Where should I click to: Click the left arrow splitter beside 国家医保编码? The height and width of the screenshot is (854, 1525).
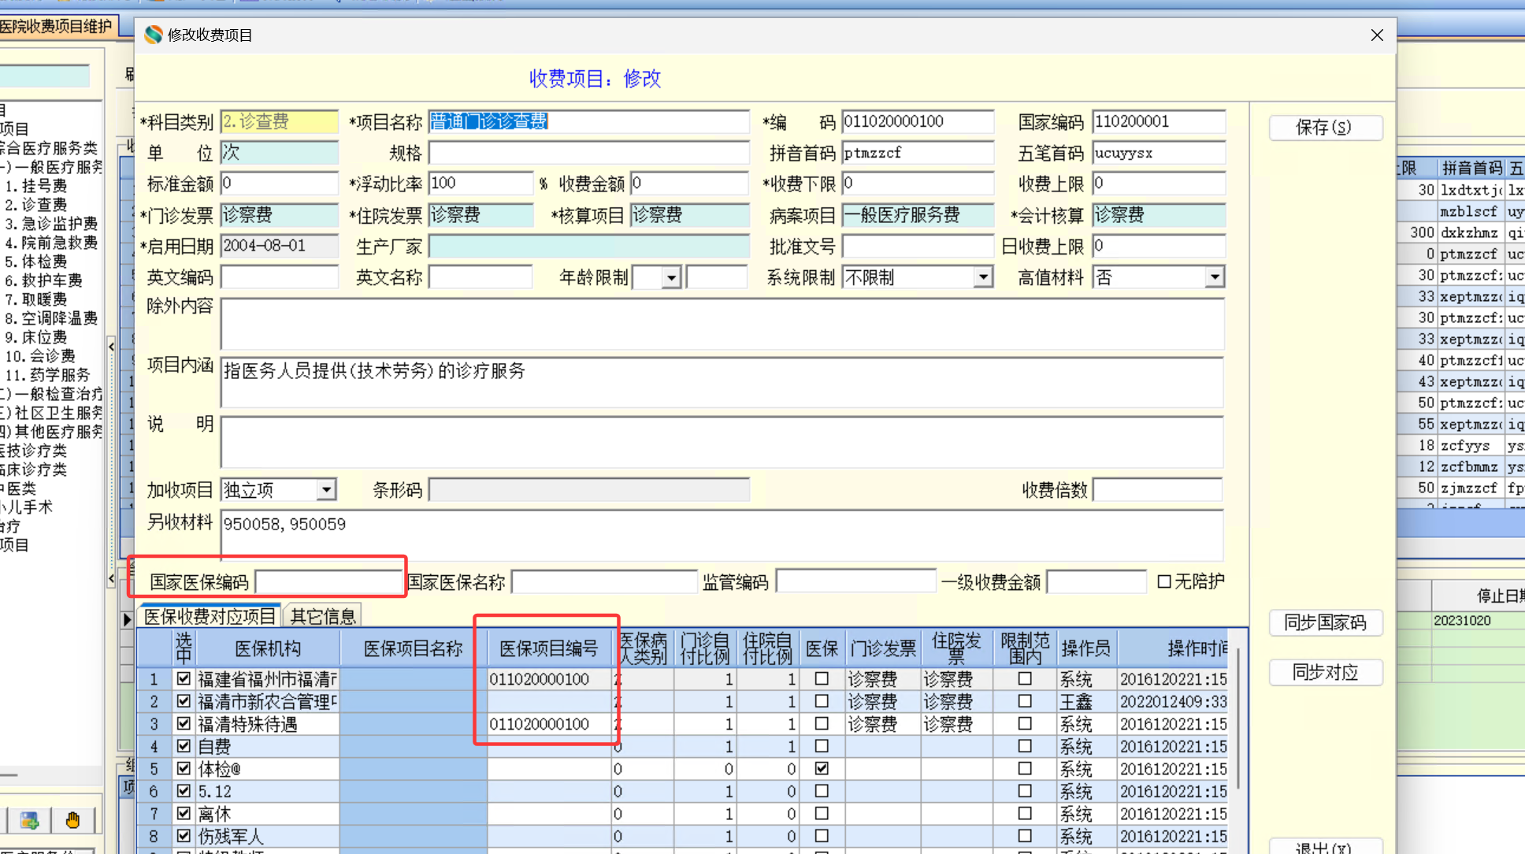(x=111, y=579)
